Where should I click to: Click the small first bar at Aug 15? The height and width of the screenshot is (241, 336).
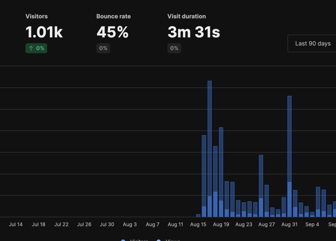(x=198, y=215)
